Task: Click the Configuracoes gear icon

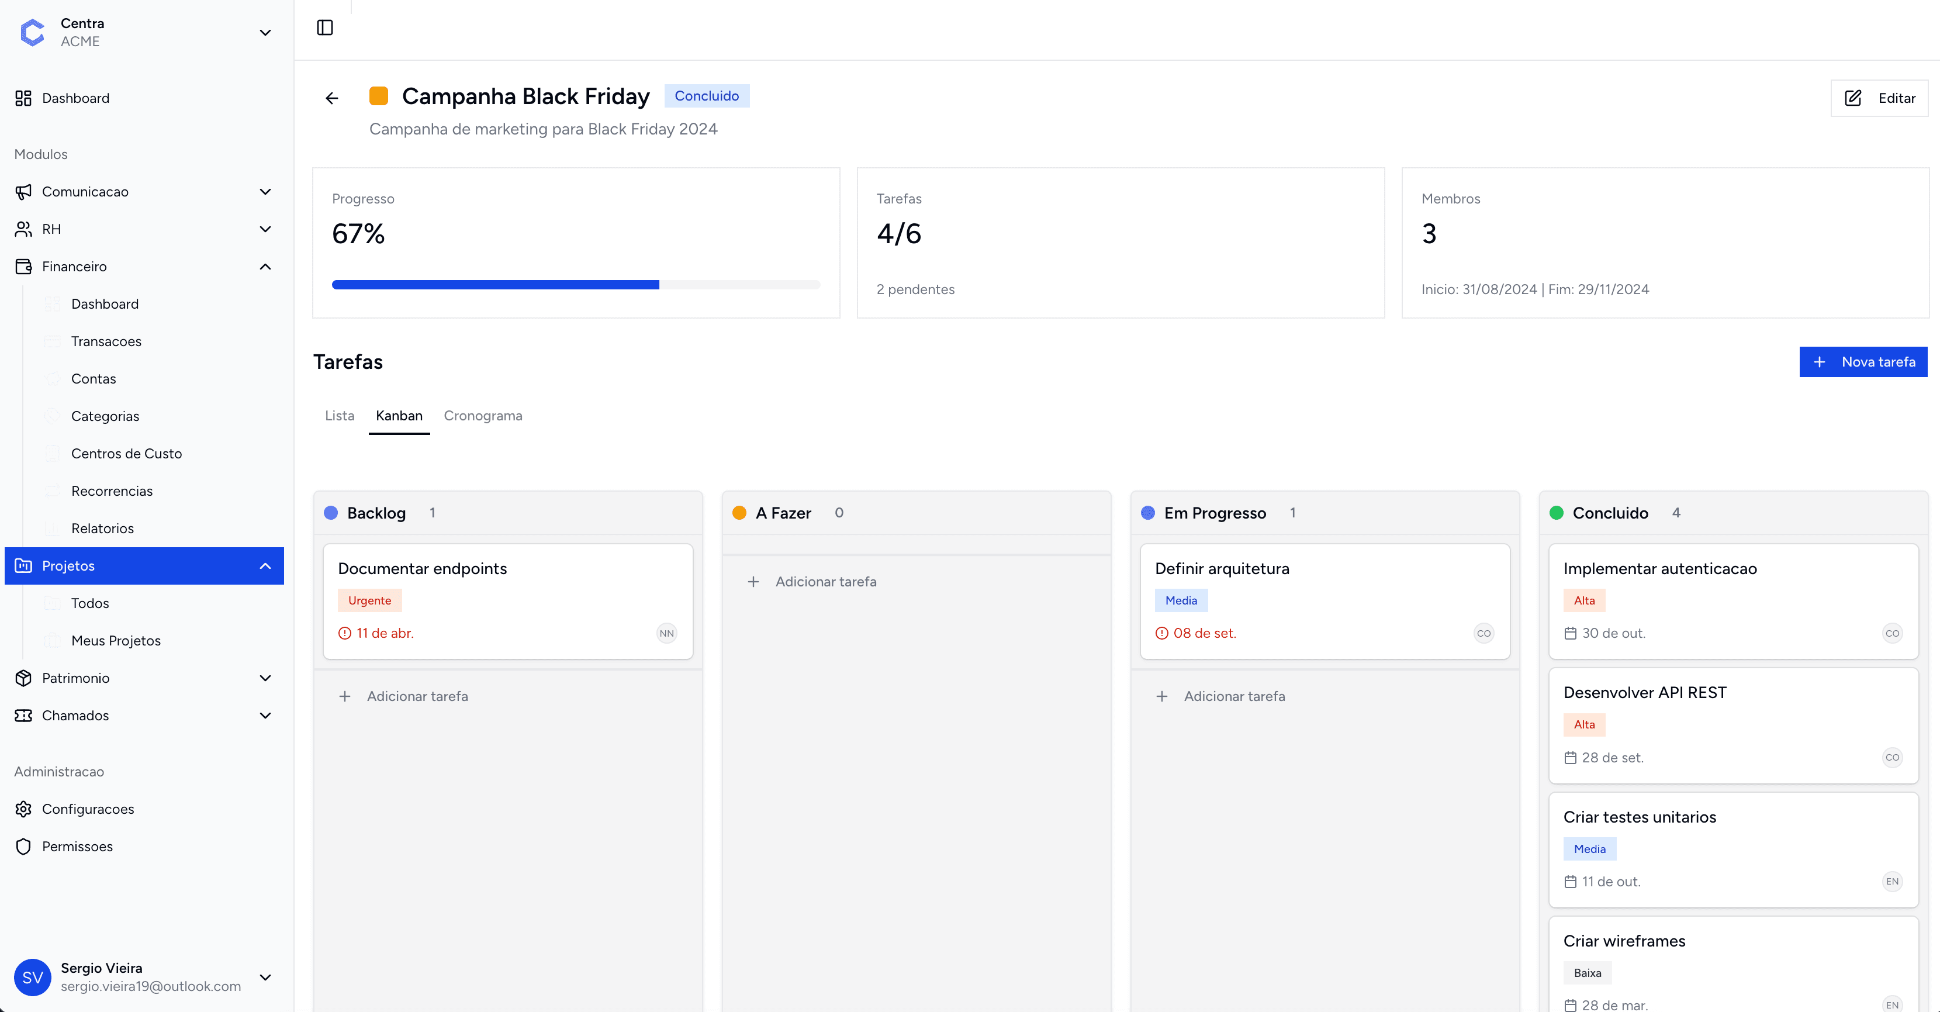Action: pyautogui.click(x=23, y=809)
